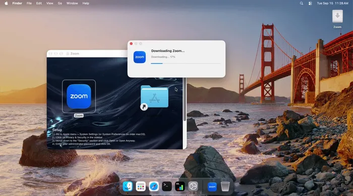Open Launchpad from the Dock
353x196 pixels.
(141, 186)
